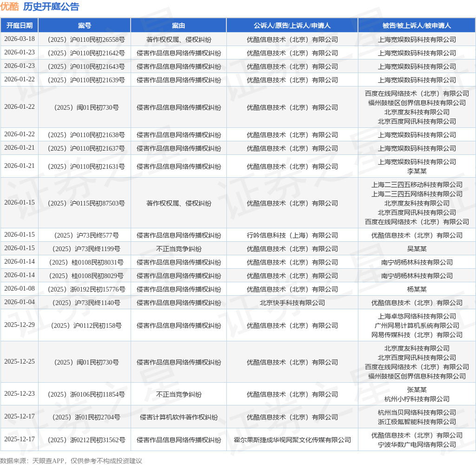Select case number 桂0108民初8029号
476x465 pixels.
coord(86,276)
